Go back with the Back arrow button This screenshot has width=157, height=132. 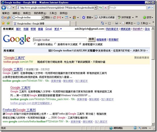(x=4, y=8)
